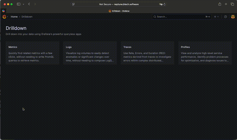Expand the Safari sidebar dropdown chevron
Viewport: 237px width, 140px height.
click(23, 4)
